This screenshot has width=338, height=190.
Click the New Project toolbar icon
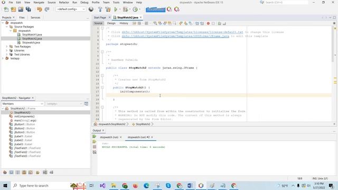pyautogui.click(x=13, y=9)
